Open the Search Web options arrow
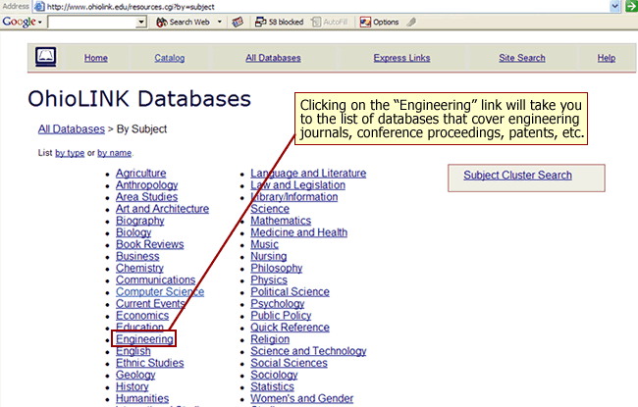638x407 pixels. point(220,22)
